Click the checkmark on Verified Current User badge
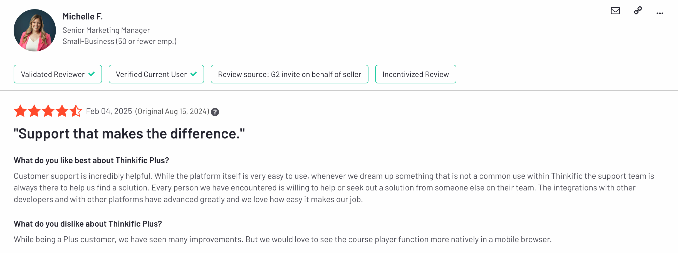The width and height of the screenshot is (678, 253). (194, 74)
